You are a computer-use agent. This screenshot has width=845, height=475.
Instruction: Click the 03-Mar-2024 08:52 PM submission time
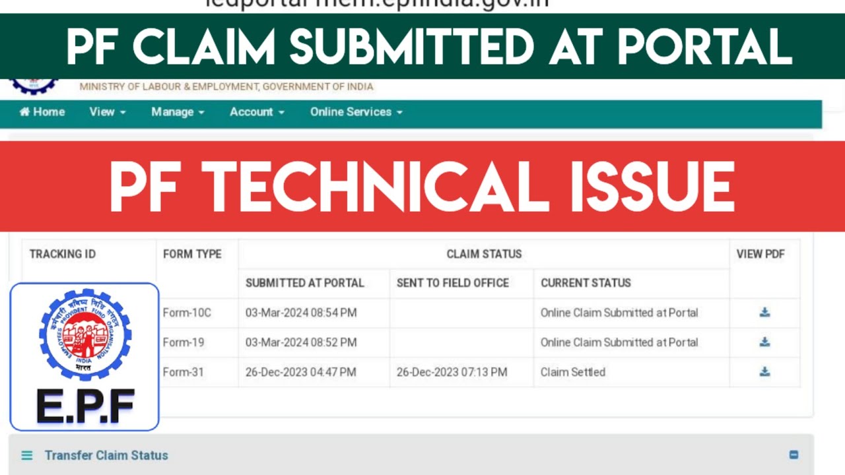coord(301,342)
